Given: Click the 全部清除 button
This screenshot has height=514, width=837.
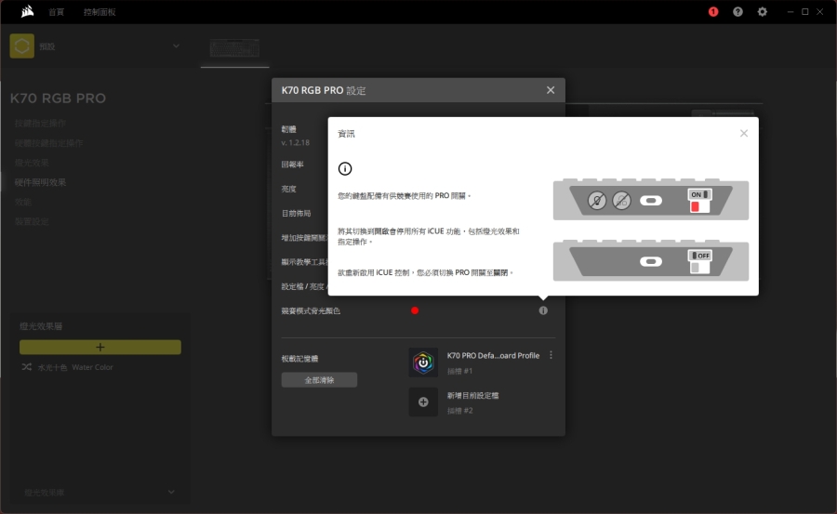Looking at the screenshot, I should coord(319,380).
